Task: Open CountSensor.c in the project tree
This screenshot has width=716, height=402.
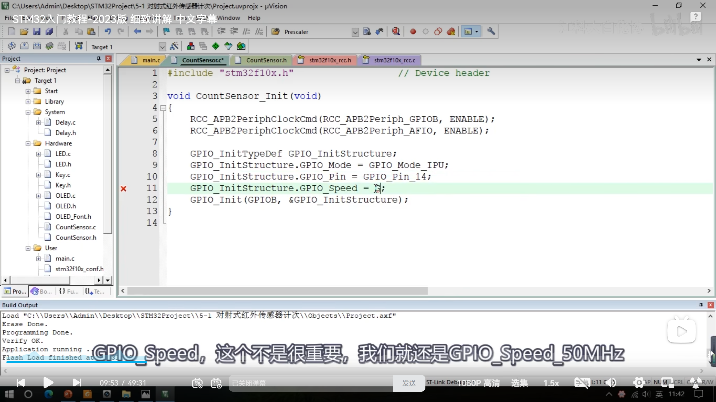Action: (76, 227)
